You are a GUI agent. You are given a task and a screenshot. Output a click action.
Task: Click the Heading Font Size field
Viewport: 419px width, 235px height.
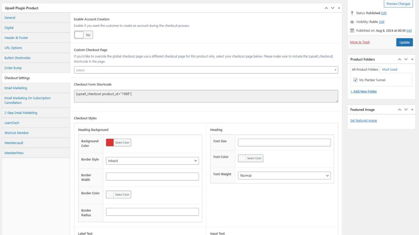coord(284,143)
